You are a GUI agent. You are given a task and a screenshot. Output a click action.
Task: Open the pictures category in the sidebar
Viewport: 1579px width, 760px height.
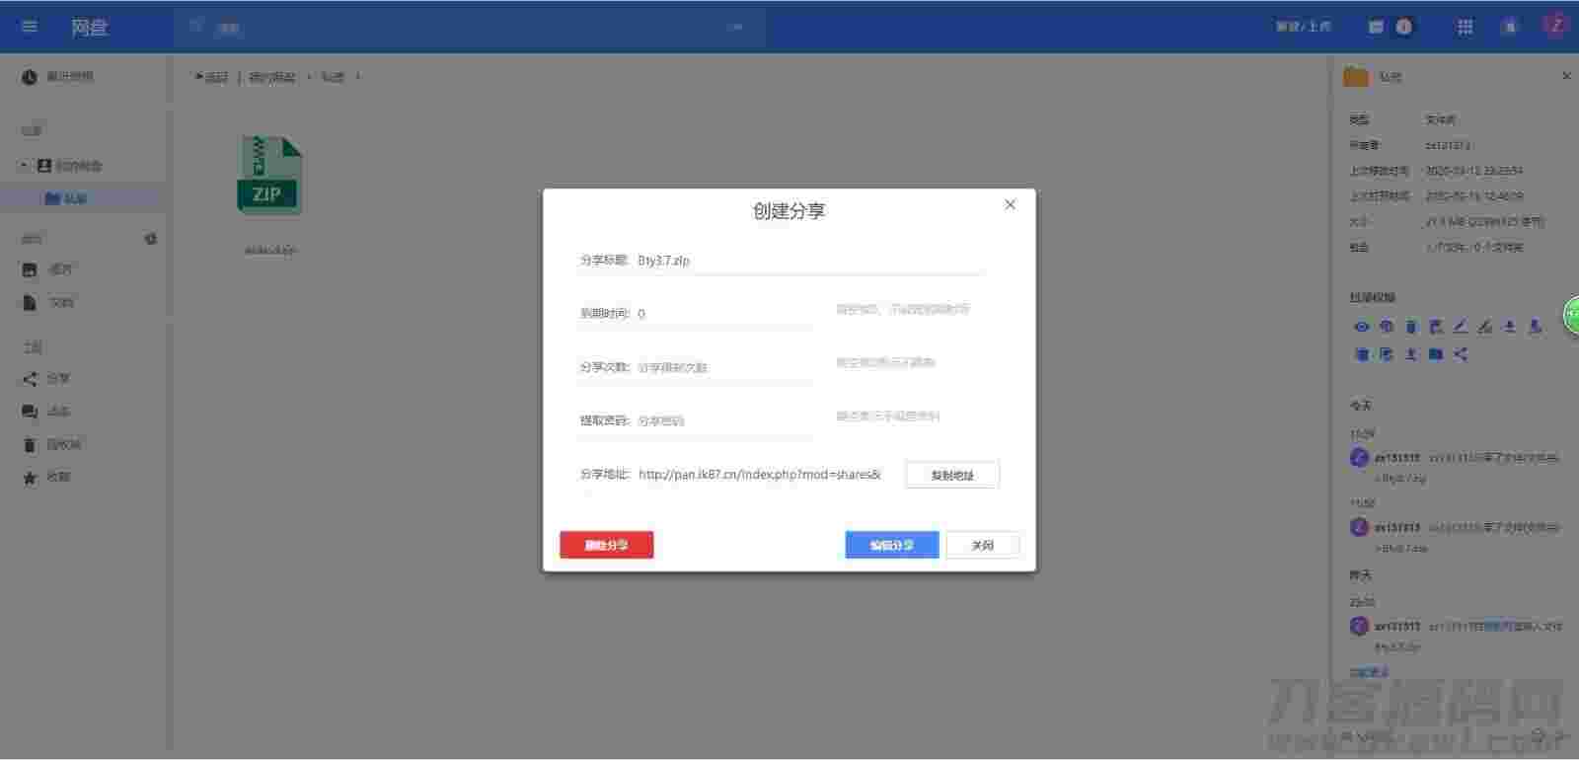49,269
